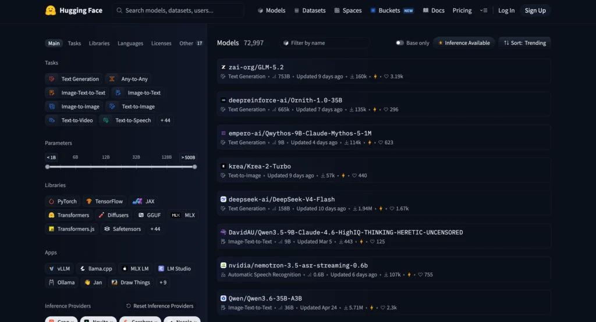The width and height of the screenshot is (596, 322).
Task: Click the Text-to-Video task icon
Action: tap(52, 120)
